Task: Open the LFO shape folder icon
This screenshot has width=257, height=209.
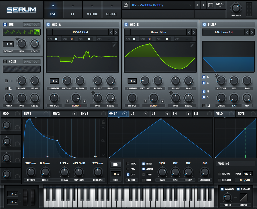Action: [x=115, y=165]
